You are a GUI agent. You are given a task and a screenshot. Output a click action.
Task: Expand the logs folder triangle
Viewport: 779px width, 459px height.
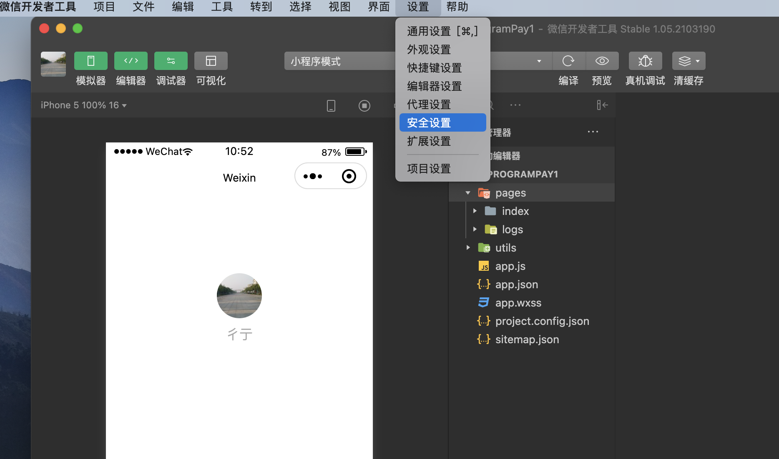coord(475,229)
